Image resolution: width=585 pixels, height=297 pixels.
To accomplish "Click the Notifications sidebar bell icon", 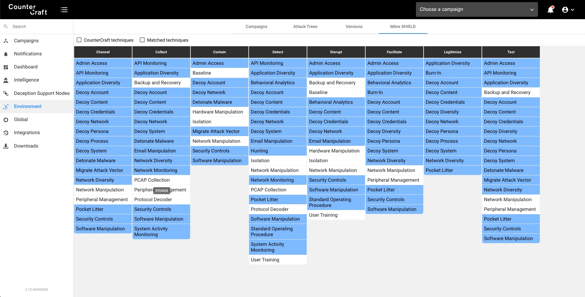I will click(x=6, y=54).
